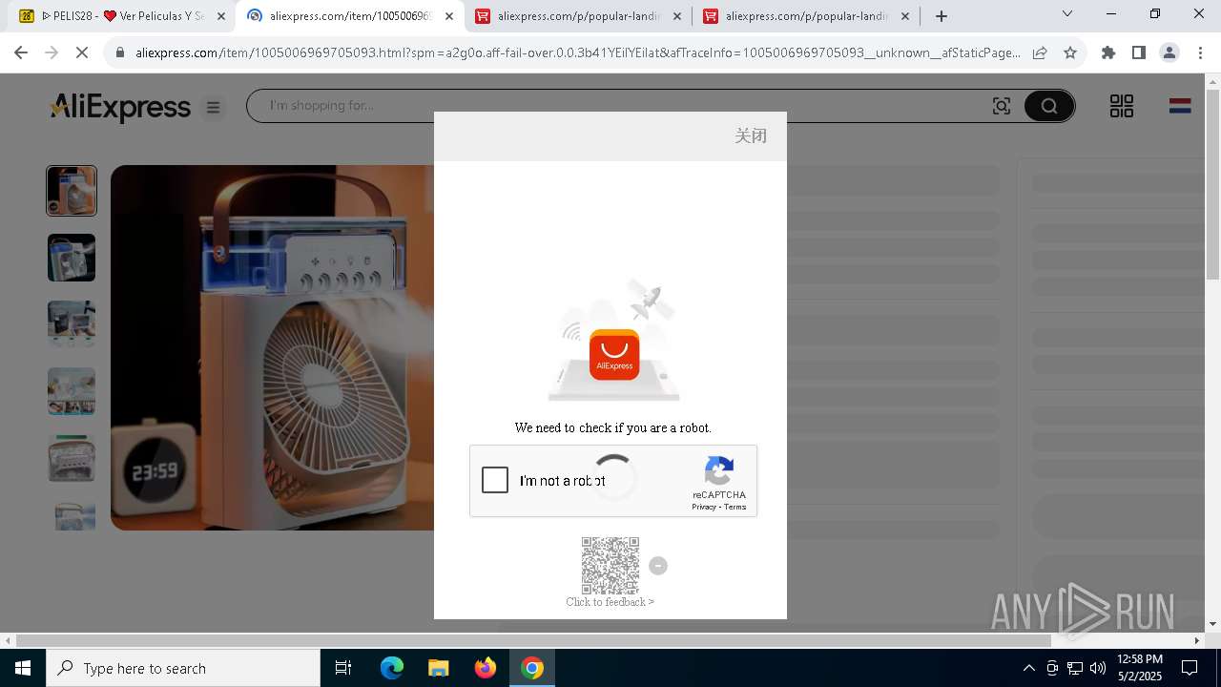
Task: Close the aliexpress.com/item tab
Action: click(449, 16)
